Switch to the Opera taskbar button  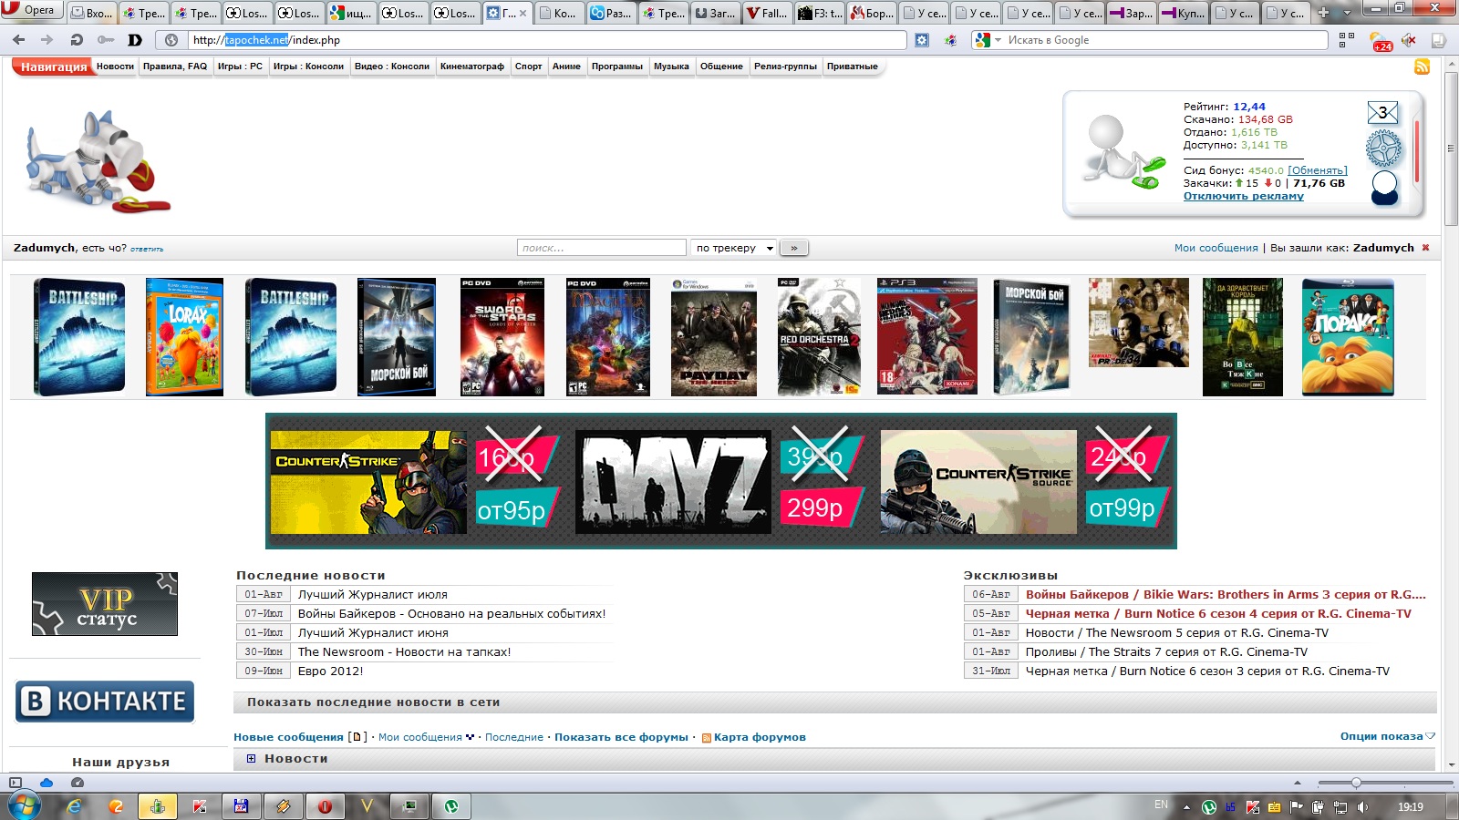click(x=326, y=806)
